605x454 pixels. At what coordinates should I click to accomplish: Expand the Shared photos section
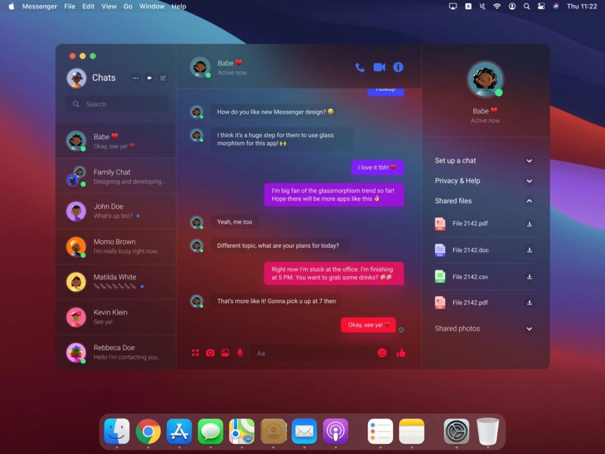pyautogui.click(x=529, y=328)
